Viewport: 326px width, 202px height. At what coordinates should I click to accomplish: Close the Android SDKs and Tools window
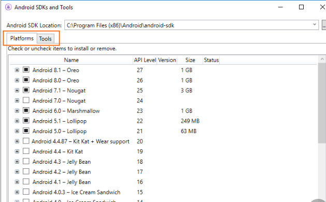tap(322, 7)
